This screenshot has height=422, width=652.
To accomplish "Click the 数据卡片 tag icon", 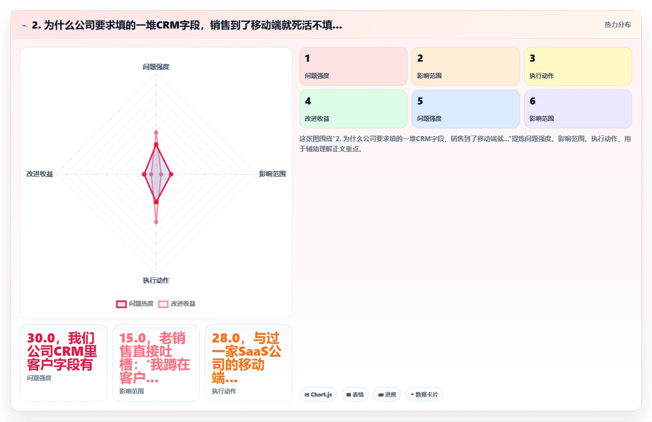I will click(412, 394).
